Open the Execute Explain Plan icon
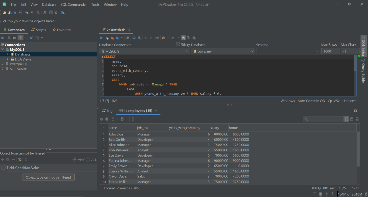 point(157,38)
